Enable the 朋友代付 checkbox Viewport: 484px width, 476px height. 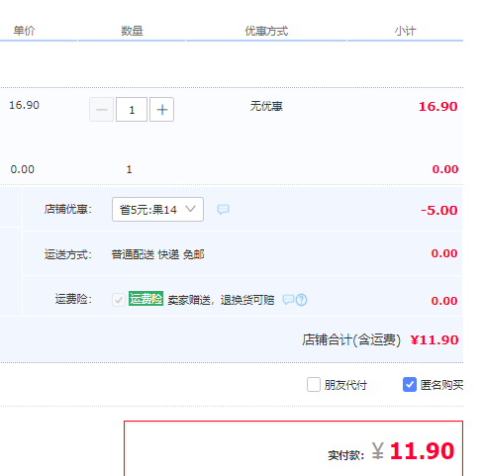pyautogui.click(x=314, y=385)
